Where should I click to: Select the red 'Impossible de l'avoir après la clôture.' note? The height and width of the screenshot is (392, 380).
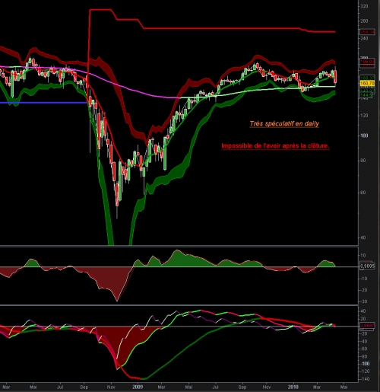275,146
